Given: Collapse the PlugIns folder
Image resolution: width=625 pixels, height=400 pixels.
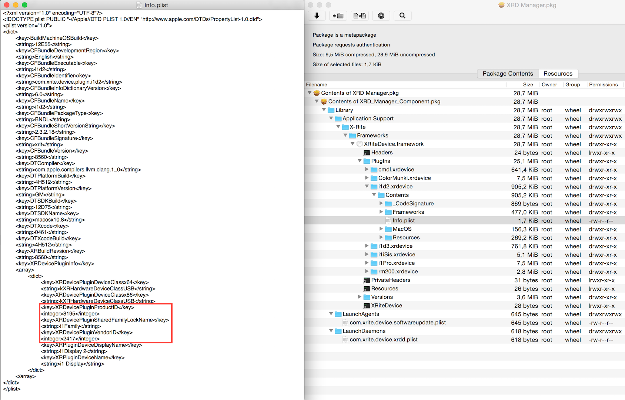Looking at the screenshot, I should (x=360, y=161).
